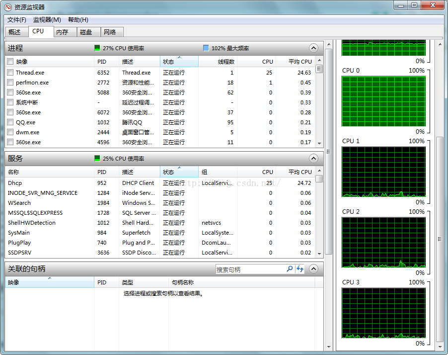This screenshot has height=355, width=448.
Task: Sort services by 描述 column header
Action: (x=140, y=172)
